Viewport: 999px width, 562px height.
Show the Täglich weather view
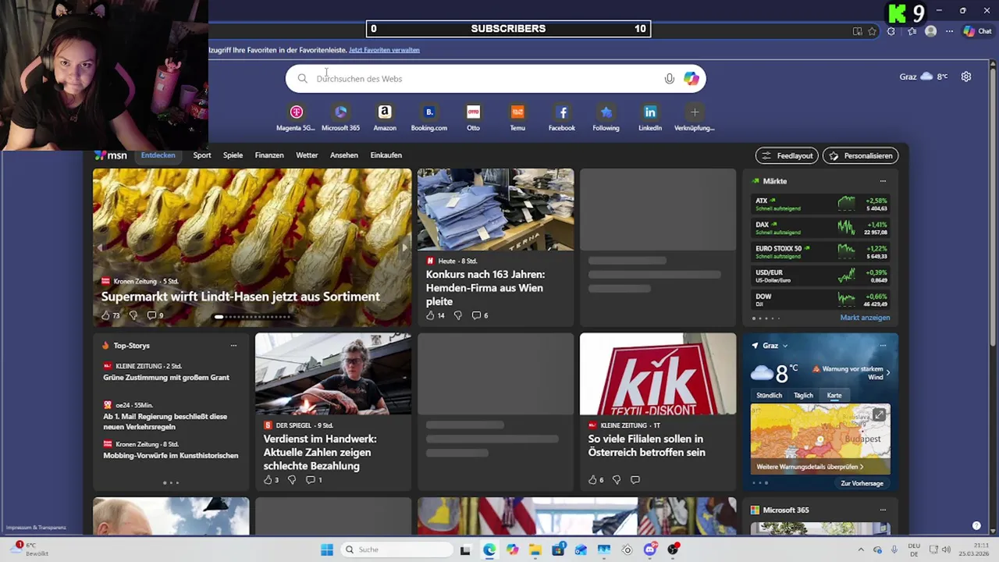pos(803,396)
